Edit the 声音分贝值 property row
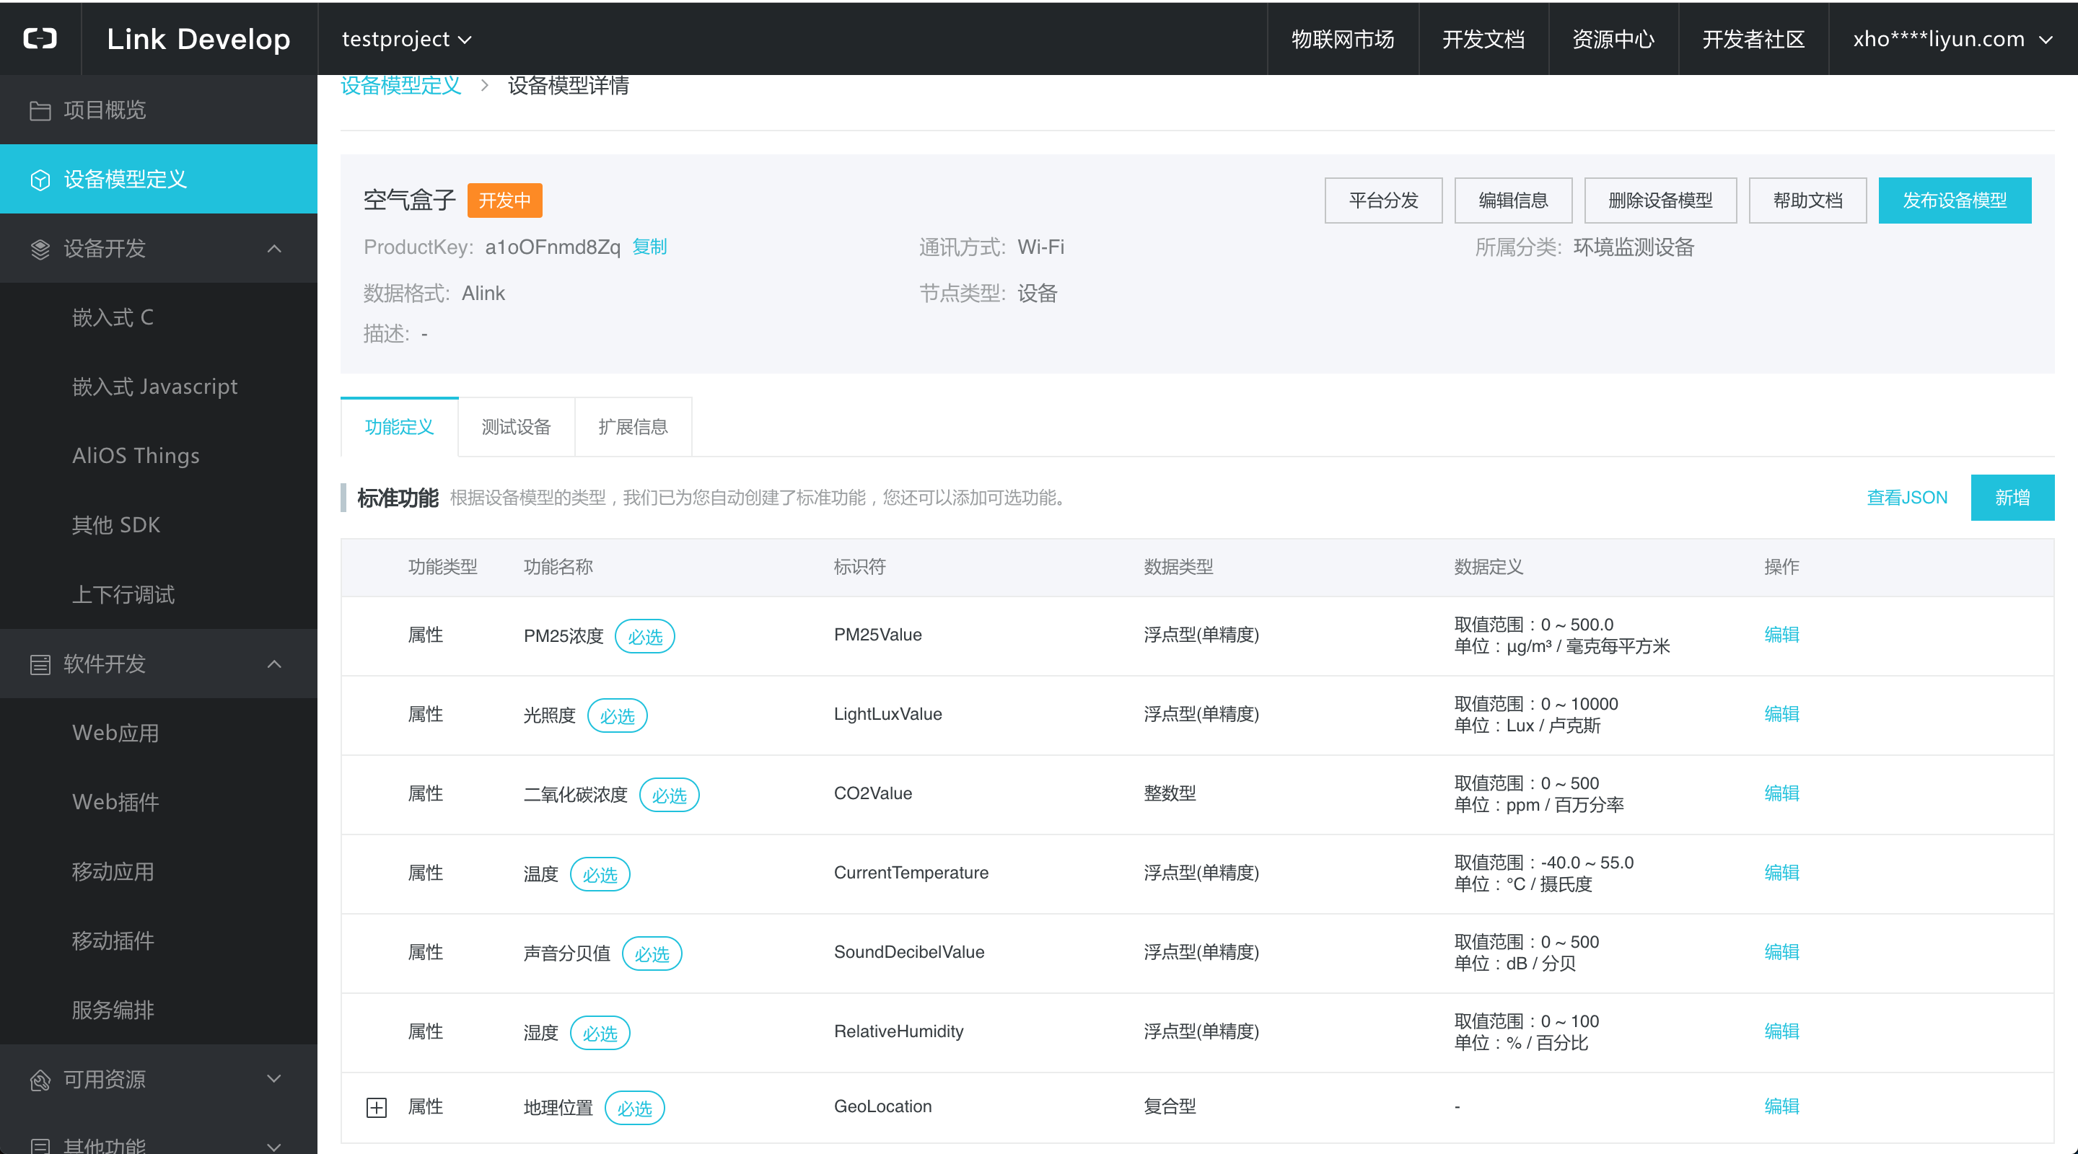2078x1154 pixels. click(1781, 951)
